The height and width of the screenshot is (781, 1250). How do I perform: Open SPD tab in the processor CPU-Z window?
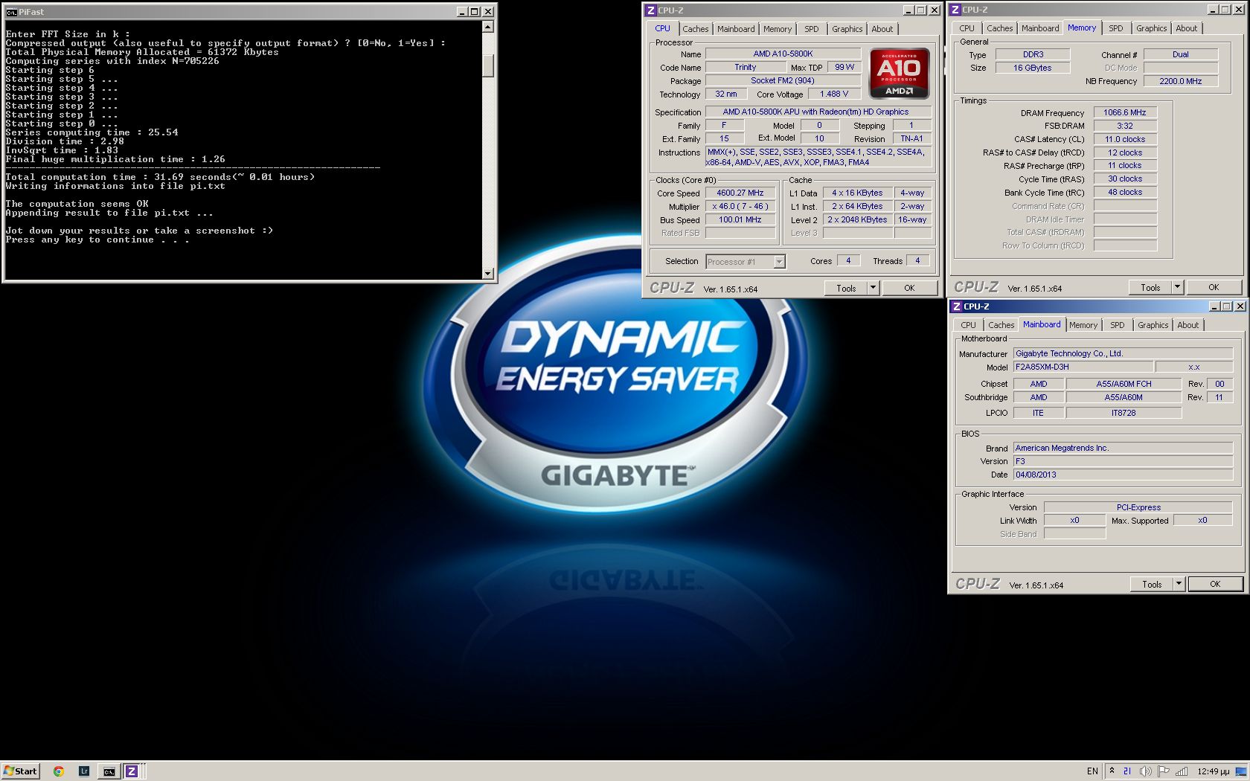(812, 29)
